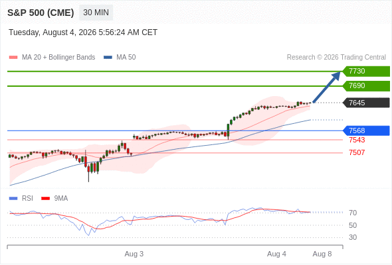392x265 pixels.
Task: Click the S&P 500 (CME) title
Action: click(41, 13)
